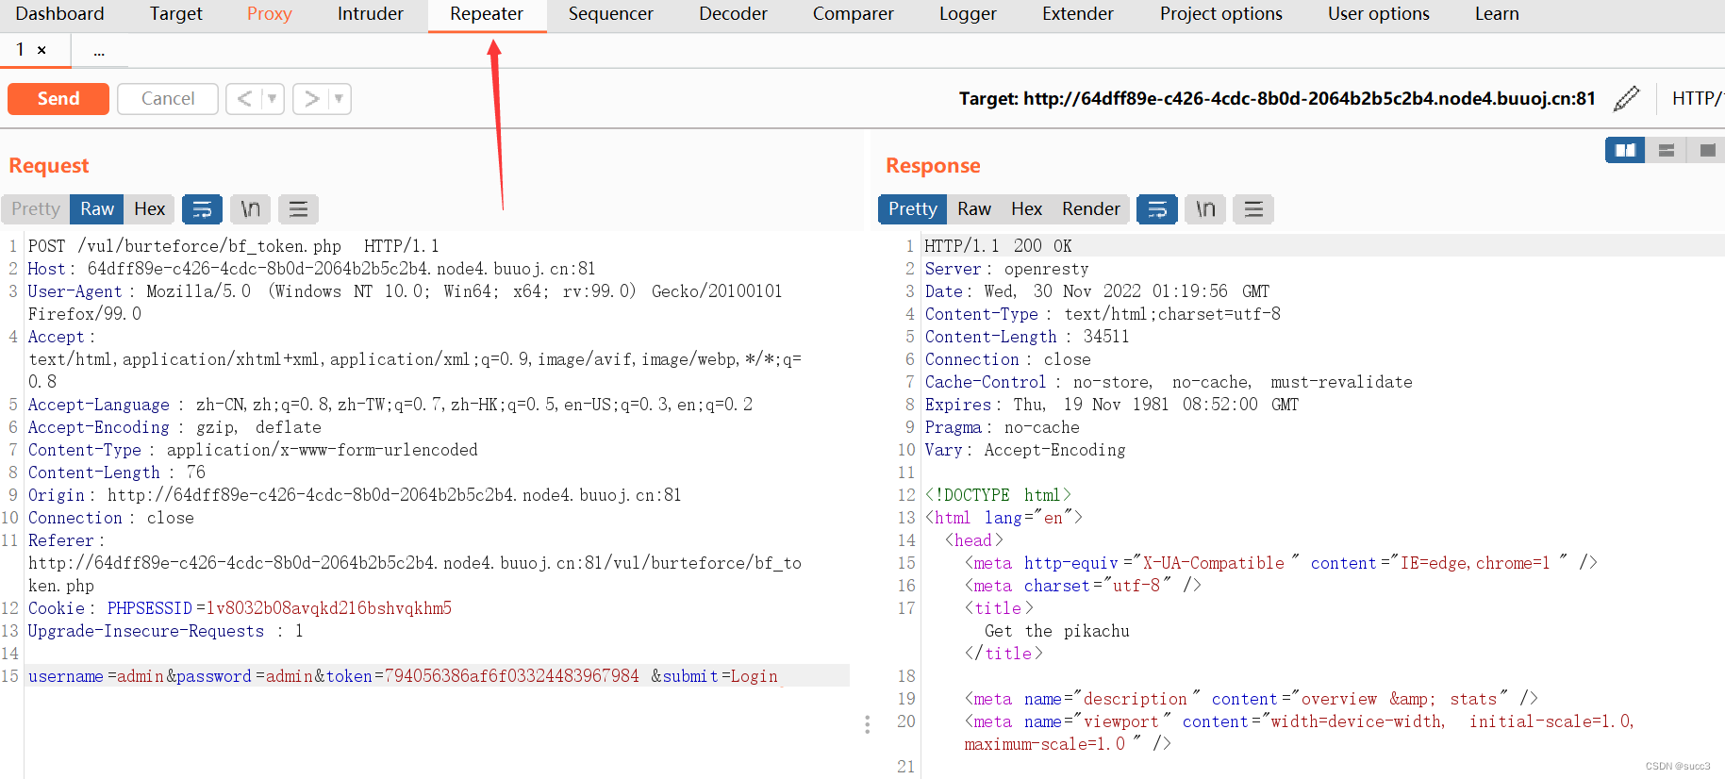Open the Sequencer tab
Viewport: 1725px width, 779px height.
[610, 14]
